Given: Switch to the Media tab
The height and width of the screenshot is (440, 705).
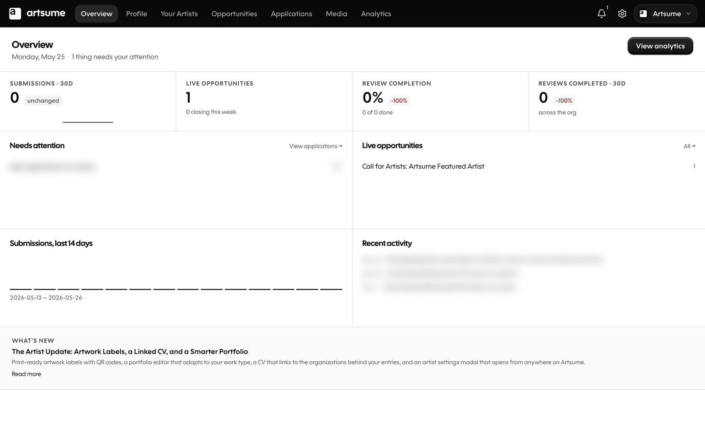Looking at the screenshot, I should pyautogui.click(x=336, y=14).
